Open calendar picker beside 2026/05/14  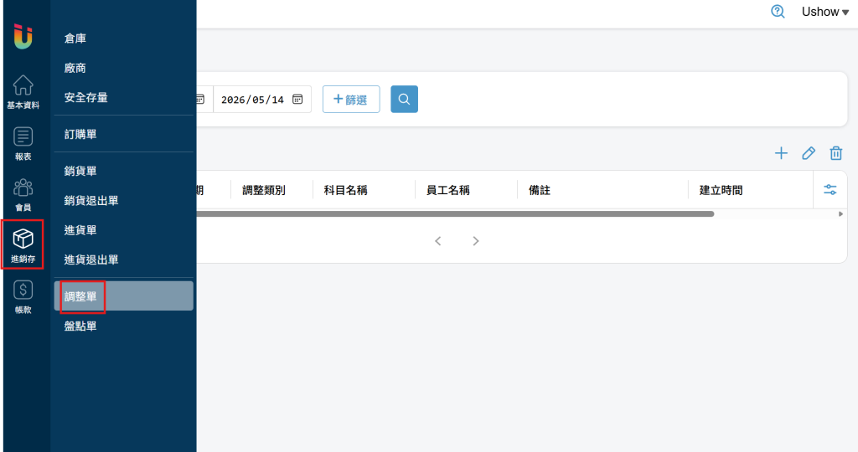[297, 99]
